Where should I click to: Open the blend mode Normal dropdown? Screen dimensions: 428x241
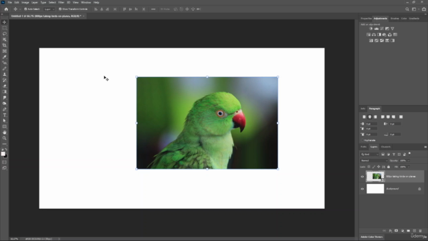tap(374, 161)
